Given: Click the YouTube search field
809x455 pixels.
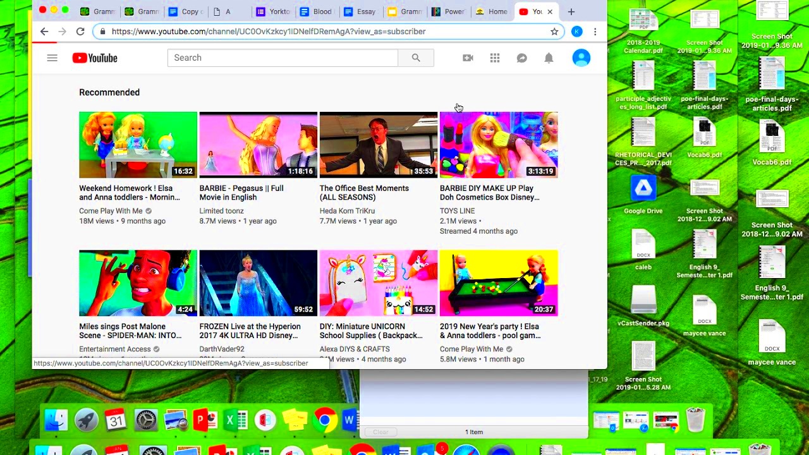Looking at the screenshot, I should tap(283, 58).
